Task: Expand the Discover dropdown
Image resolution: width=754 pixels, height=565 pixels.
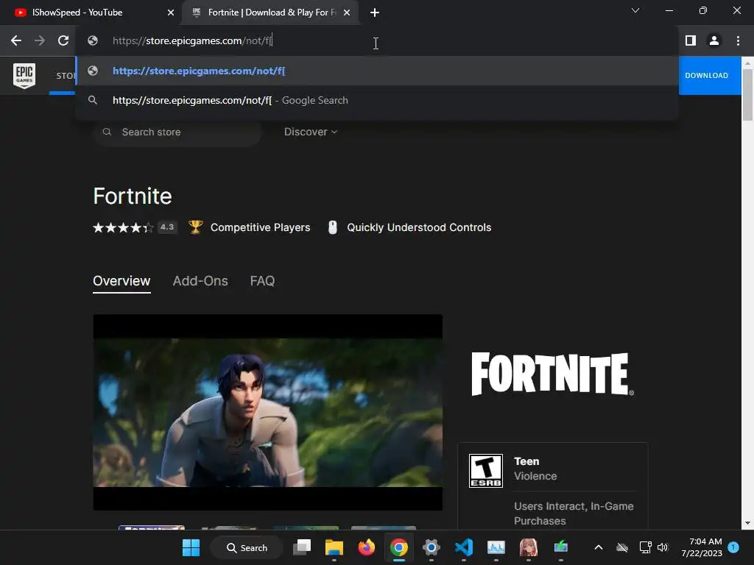Action: 311,132
